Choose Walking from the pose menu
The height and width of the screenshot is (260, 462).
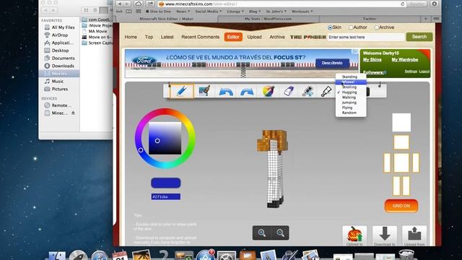pos(351,97)
